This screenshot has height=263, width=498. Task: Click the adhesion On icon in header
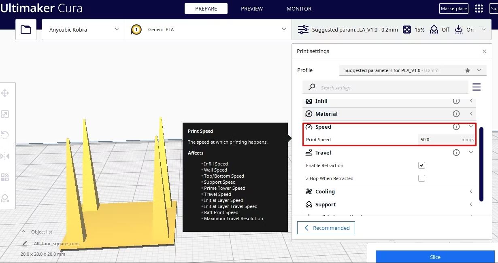click(459, 30)
